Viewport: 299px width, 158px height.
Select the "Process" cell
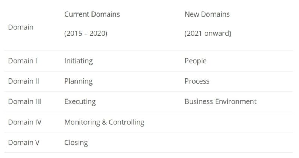click(197, 81)
